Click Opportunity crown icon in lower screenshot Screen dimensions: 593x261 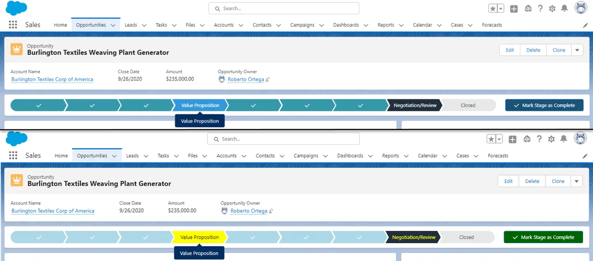17,180
